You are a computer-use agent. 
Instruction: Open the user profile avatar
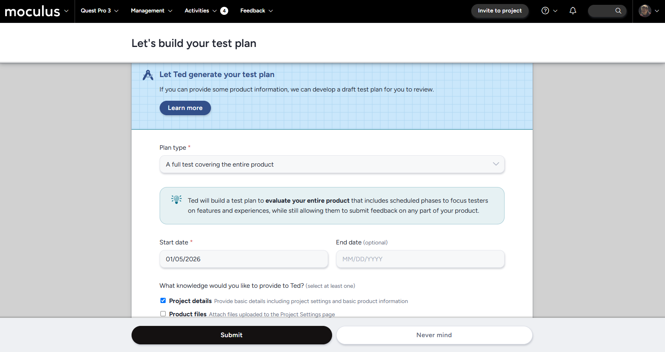(645, 11)
